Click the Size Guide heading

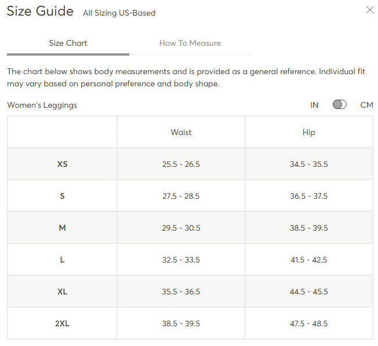pos(40,11)
